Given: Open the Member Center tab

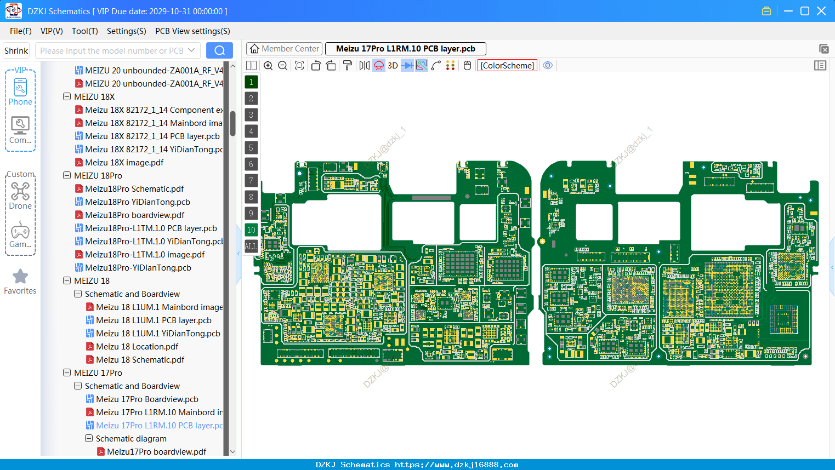Looking at the screenshot, I should [x=284, y=49].
